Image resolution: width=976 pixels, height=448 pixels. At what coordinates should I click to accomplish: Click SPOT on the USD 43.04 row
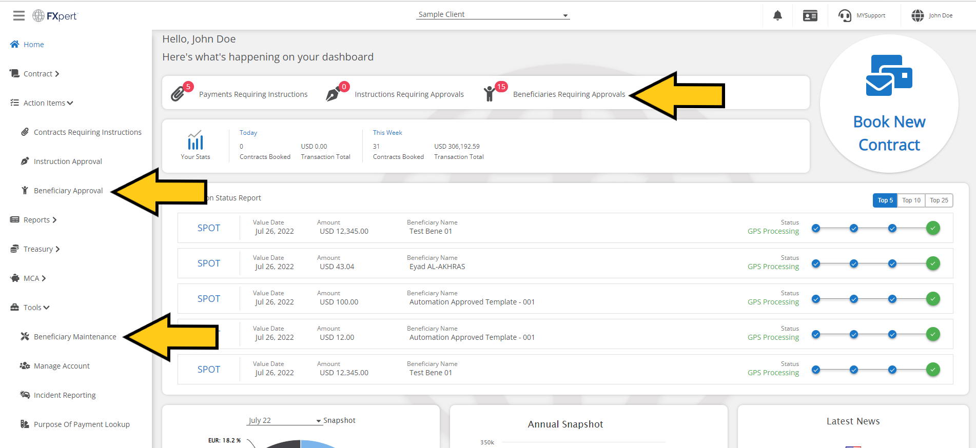pos(209,263)
